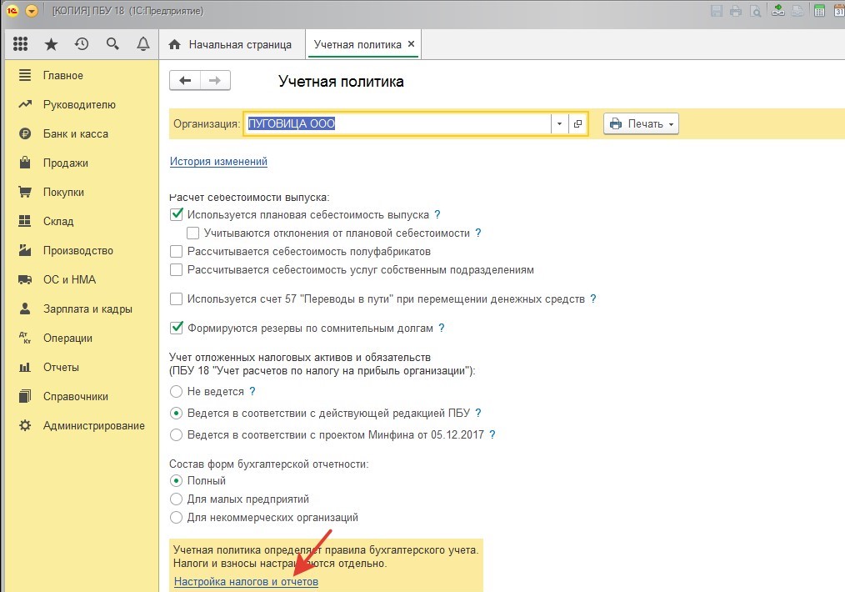
Task: Open the 1C main menu dropdown arrow
Action: [32, 12]
